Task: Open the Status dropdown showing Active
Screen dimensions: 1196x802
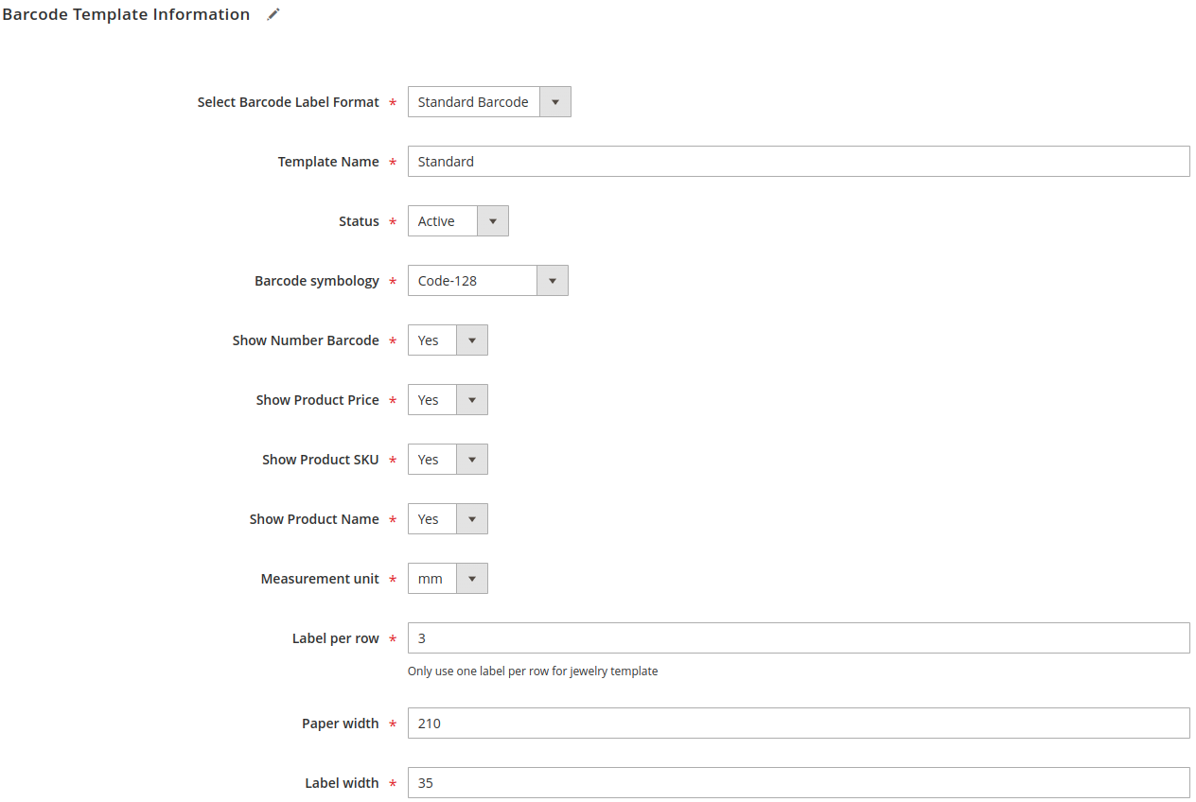Action: click(458, 221)
